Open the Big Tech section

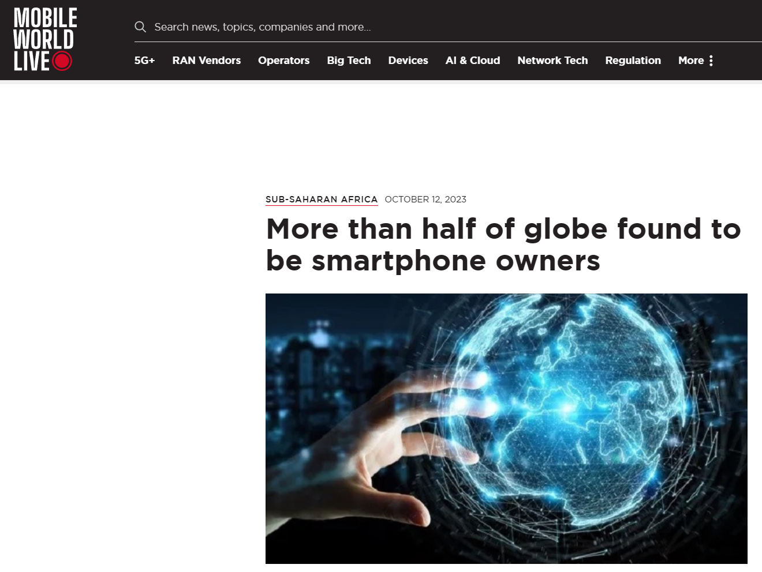(349, 61)
